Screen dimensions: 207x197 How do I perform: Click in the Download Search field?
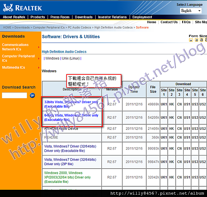point(14,96)
